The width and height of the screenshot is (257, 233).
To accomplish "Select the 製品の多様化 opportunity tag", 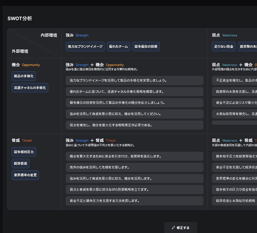I will (24, 76).
